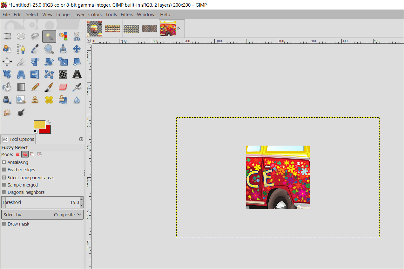This screenshot has width=404, height=269.
Task: Select the Ink tool
Action: click(x=7, y=100)
